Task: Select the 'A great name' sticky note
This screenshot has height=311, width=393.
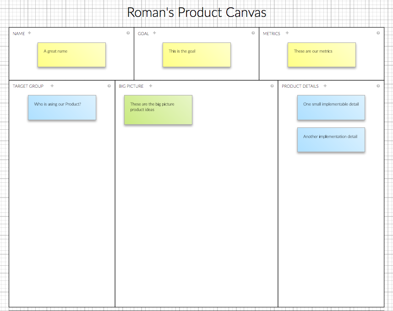Action: [x=71, y=55]
